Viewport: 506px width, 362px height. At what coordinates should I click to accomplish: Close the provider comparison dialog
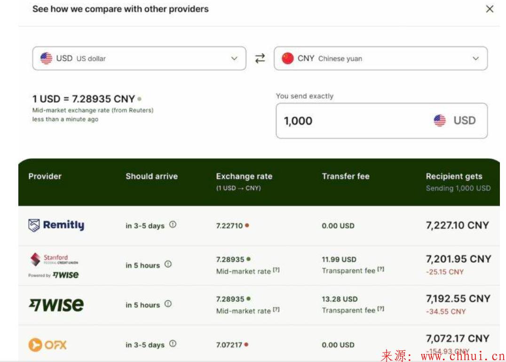point(490,9)
